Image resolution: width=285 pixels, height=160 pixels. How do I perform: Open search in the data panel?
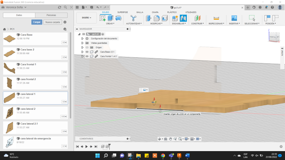(x=65, y=7)
